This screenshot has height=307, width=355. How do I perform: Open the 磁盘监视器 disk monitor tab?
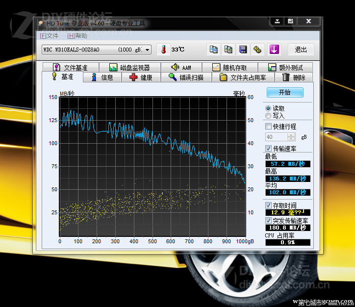(x=129, y=68)
